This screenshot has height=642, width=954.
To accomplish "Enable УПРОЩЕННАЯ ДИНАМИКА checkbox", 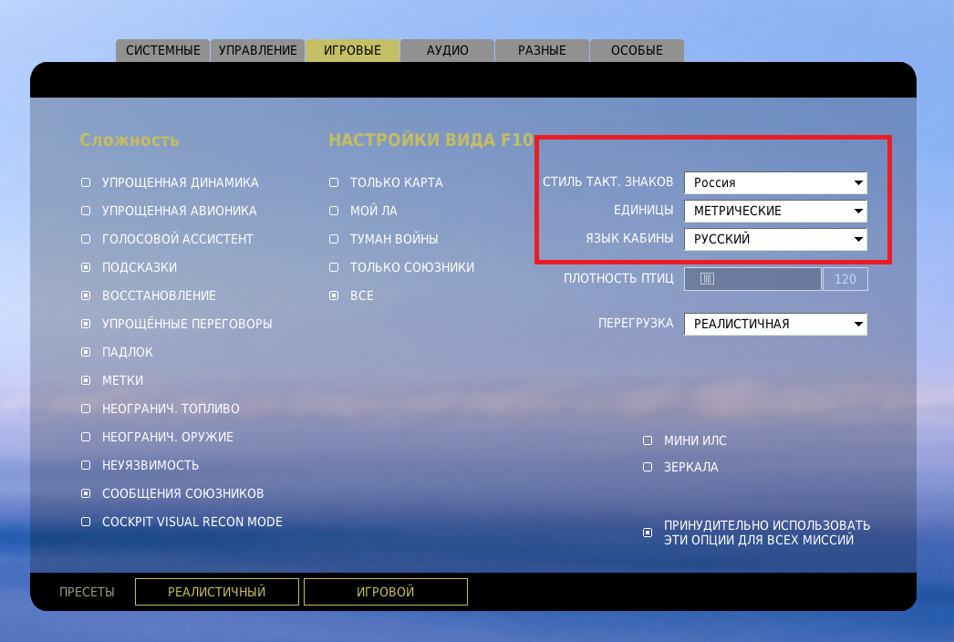I will pyautogui.click(x=86, y=182).
